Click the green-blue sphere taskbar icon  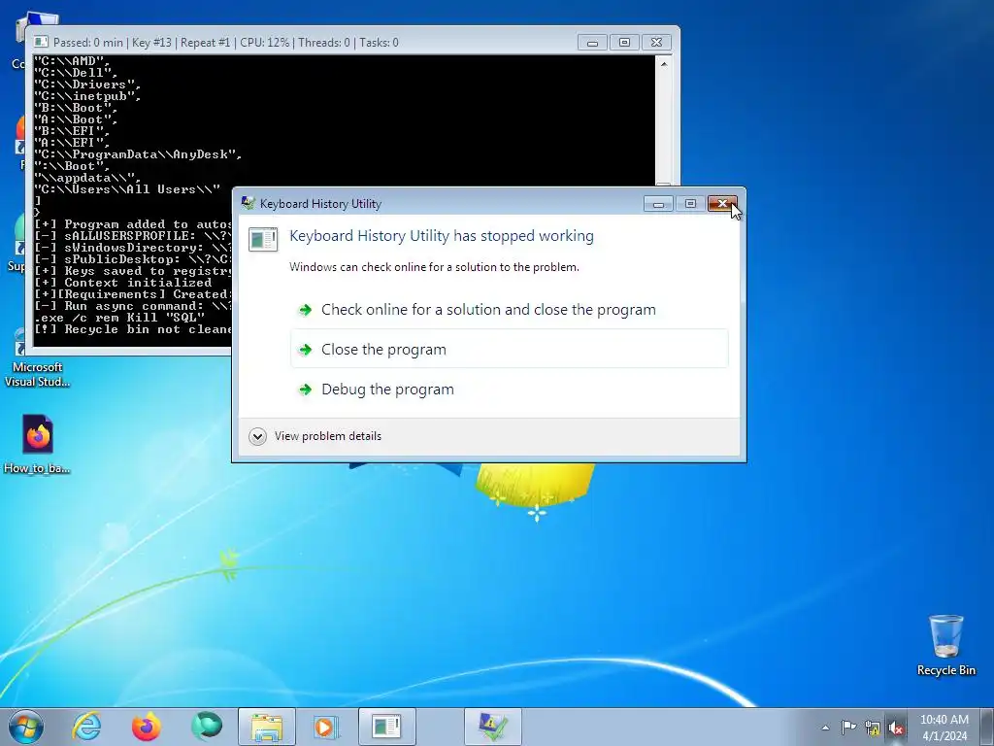pos(207,726)
